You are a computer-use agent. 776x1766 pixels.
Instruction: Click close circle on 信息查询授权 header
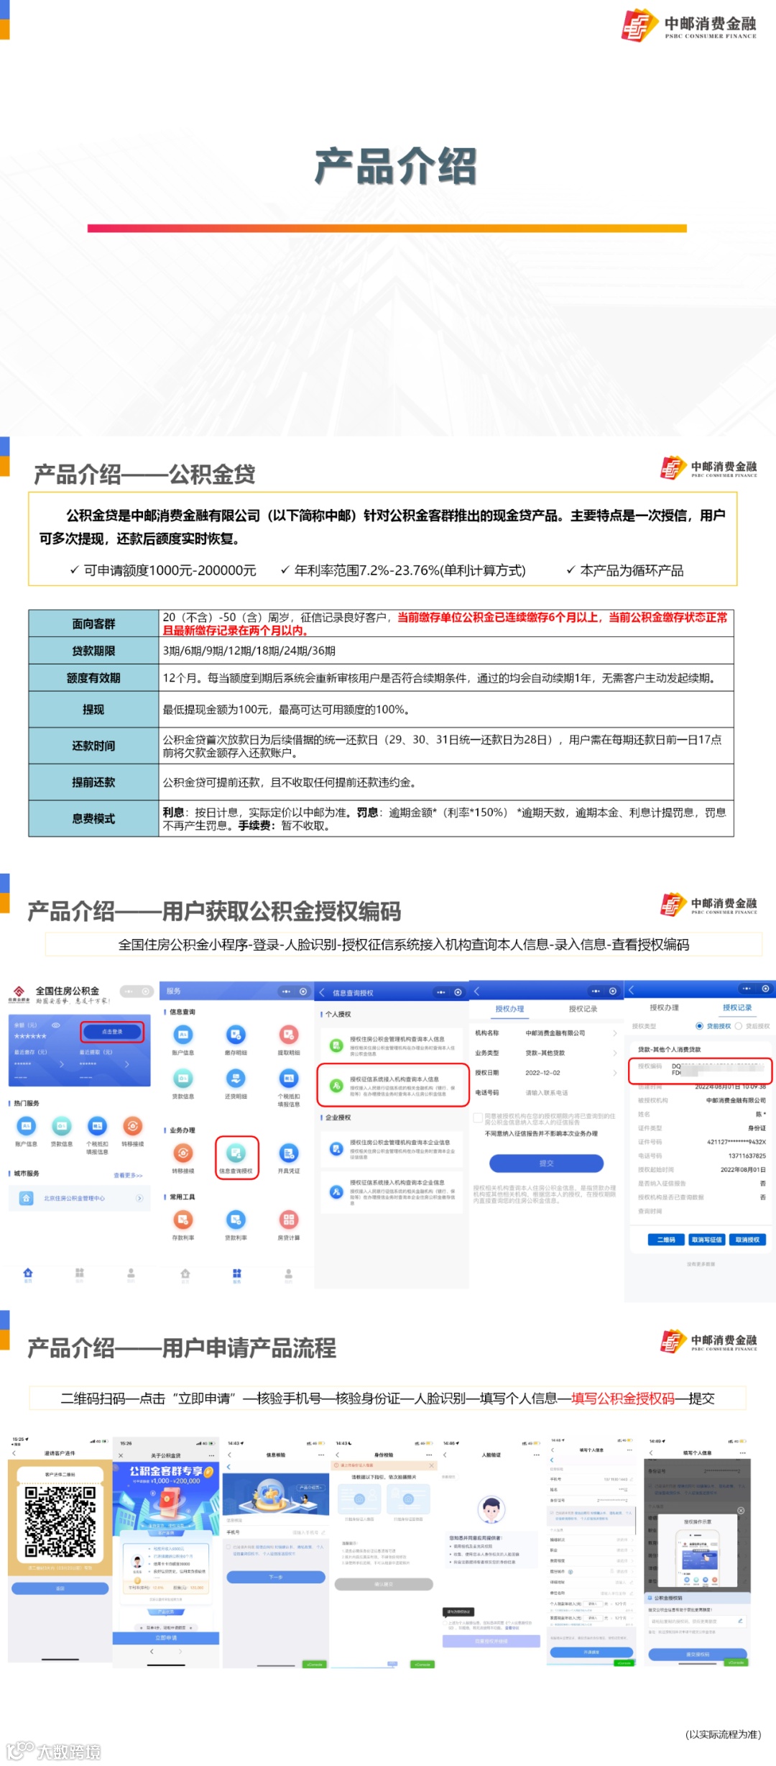[458, 992]
